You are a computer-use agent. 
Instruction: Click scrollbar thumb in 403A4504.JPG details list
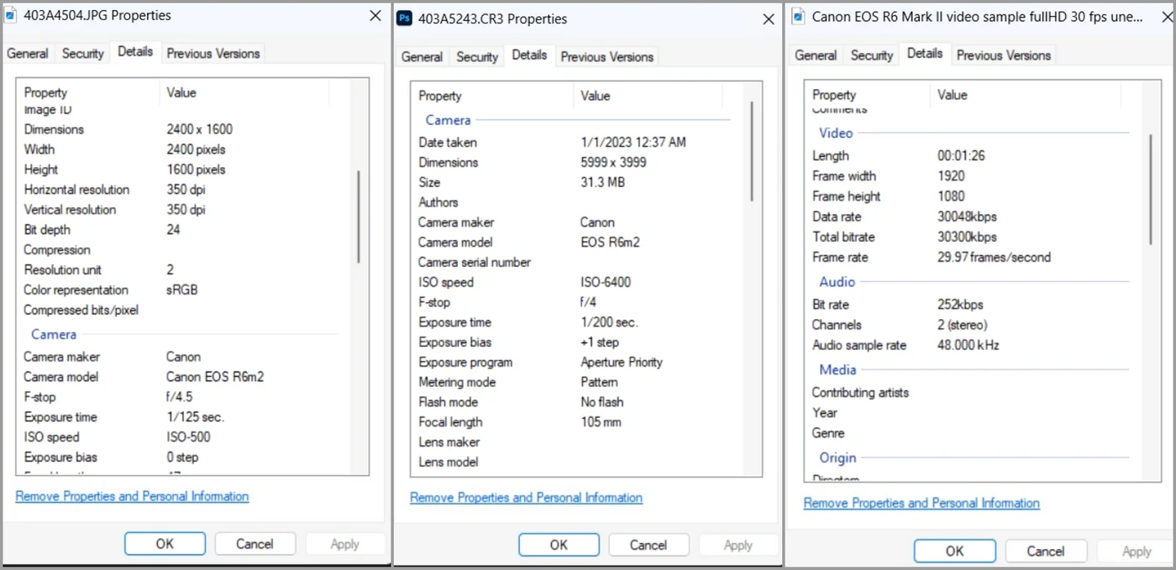[x=359, y=216]
